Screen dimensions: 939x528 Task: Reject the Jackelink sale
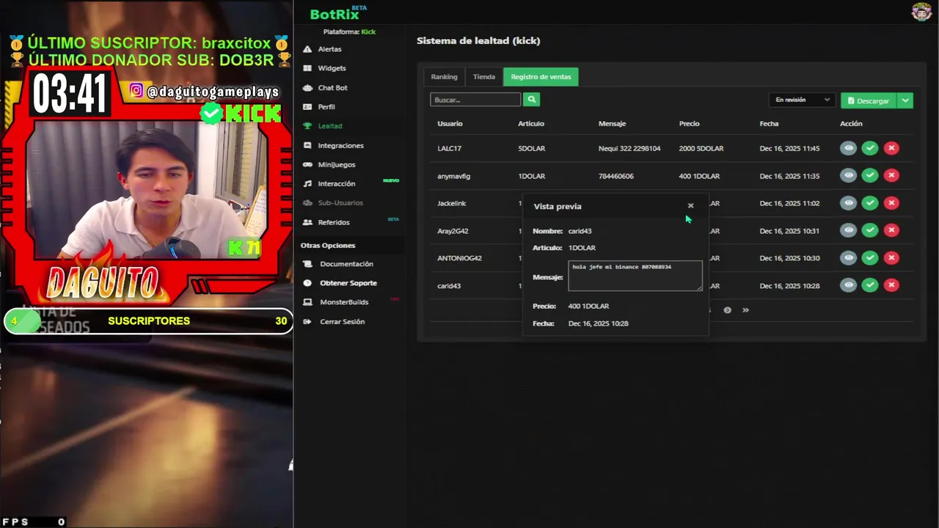click(891, 203)
